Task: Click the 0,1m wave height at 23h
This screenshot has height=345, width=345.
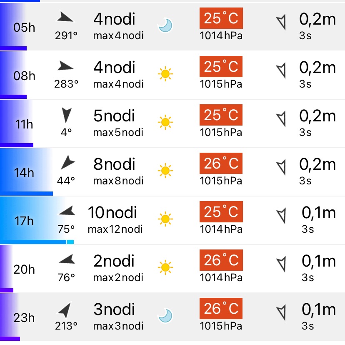Action: 318,310
